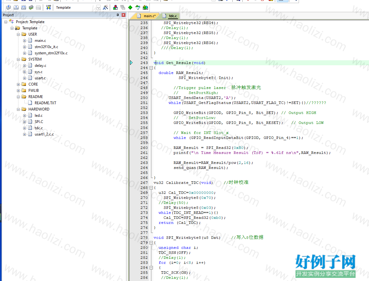Image resolution: width=369 pixels, height=281 pixels.
Task: Fold the for-loop block at line 284
Action: 151,268
